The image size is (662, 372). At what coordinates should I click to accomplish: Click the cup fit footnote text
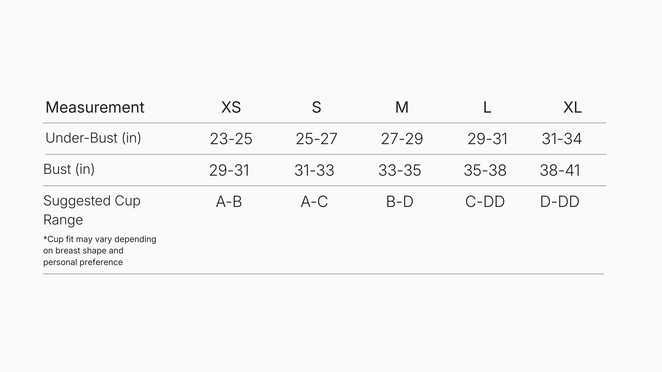click(x=100, y=251)
